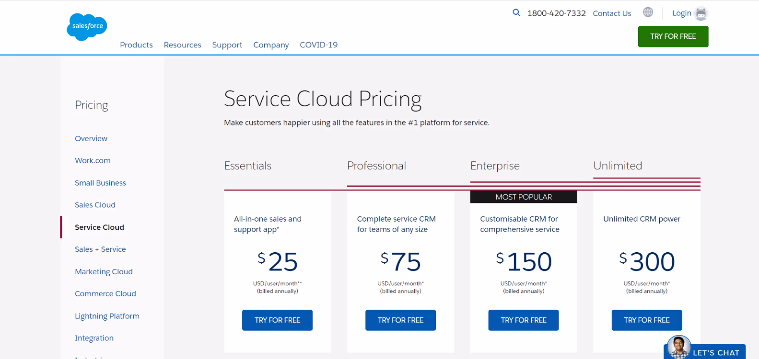Click the Service Cloud Pricing title
This screenshot has width=759, height=359.
point(323,99)
